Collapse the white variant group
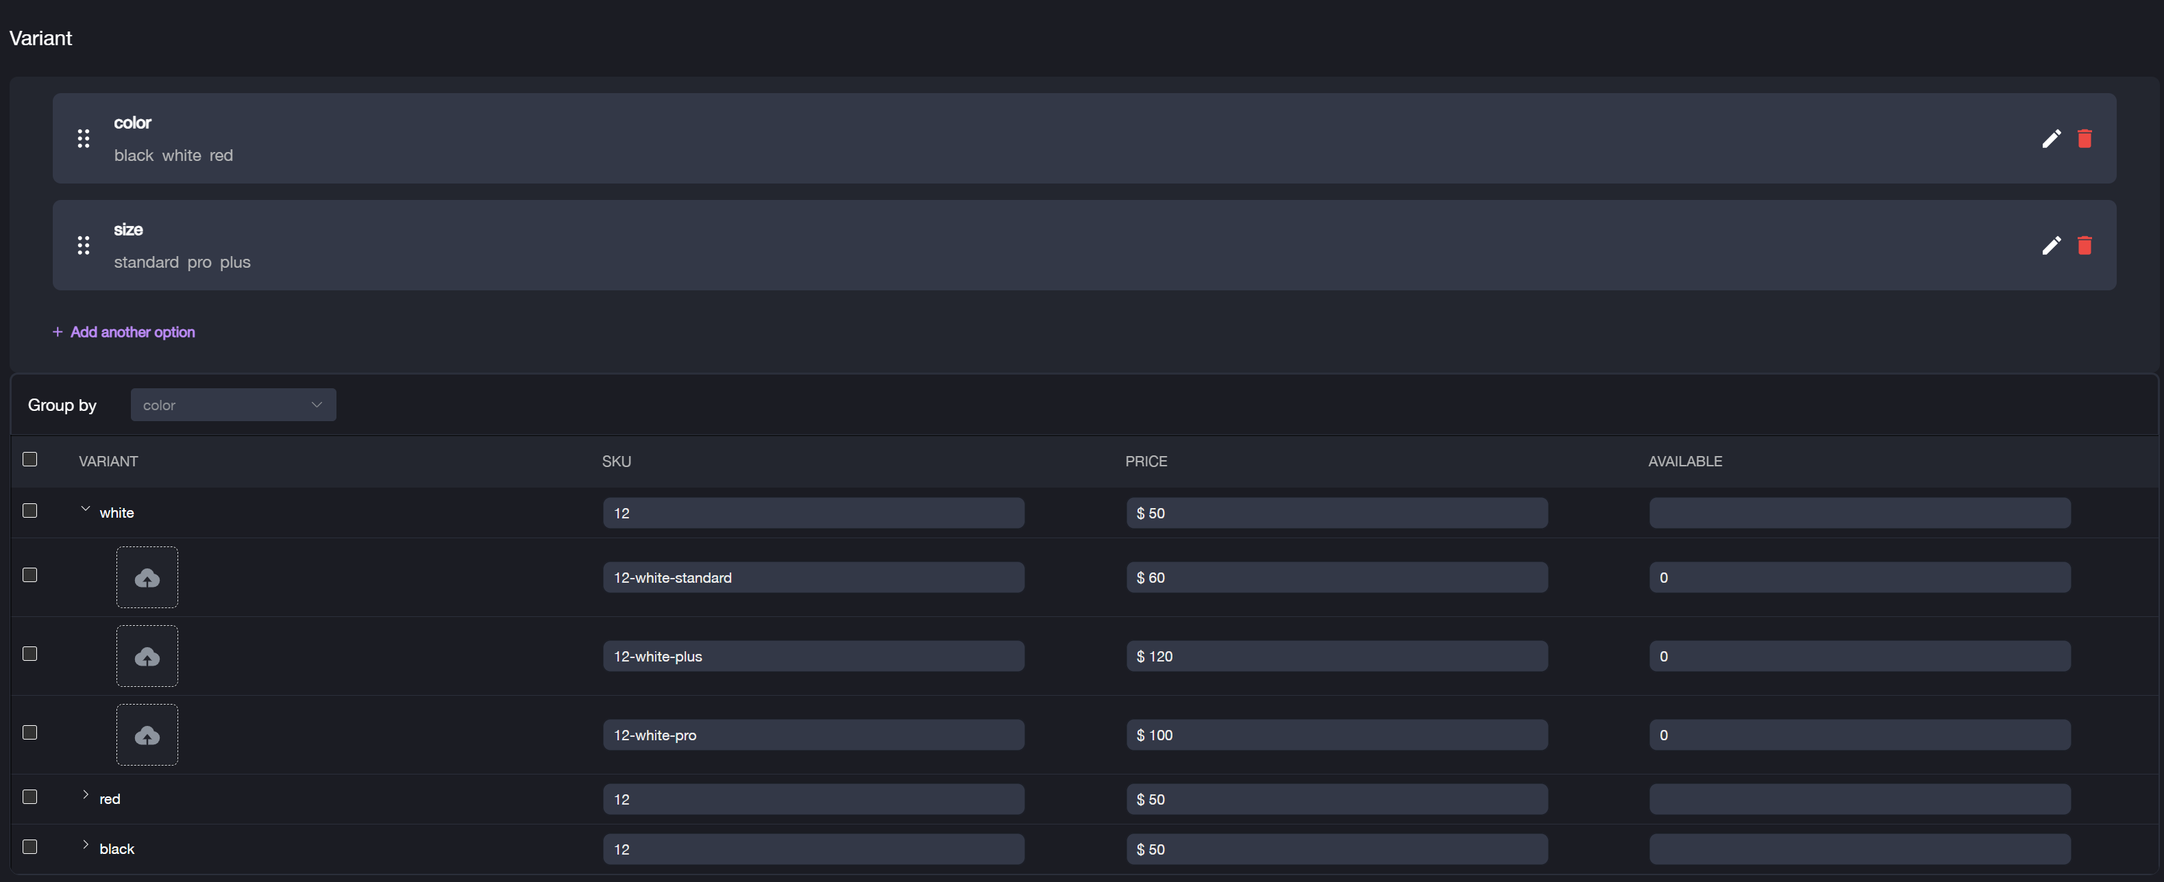 click(x=86, y=509)
